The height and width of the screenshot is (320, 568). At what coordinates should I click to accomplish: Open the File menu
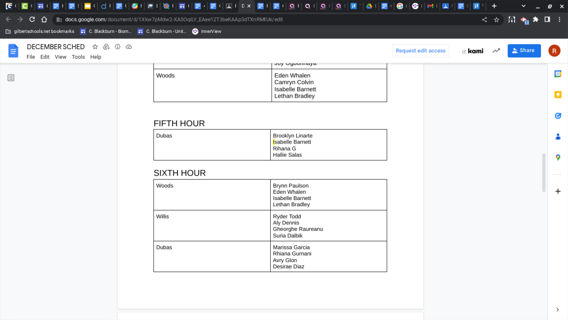click(31, 57)
